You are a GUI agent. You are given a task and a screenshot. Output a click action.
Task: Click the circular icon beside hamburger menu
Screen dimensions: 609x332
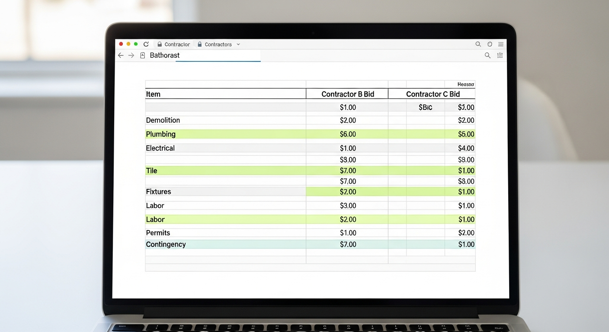click(490, 44)
